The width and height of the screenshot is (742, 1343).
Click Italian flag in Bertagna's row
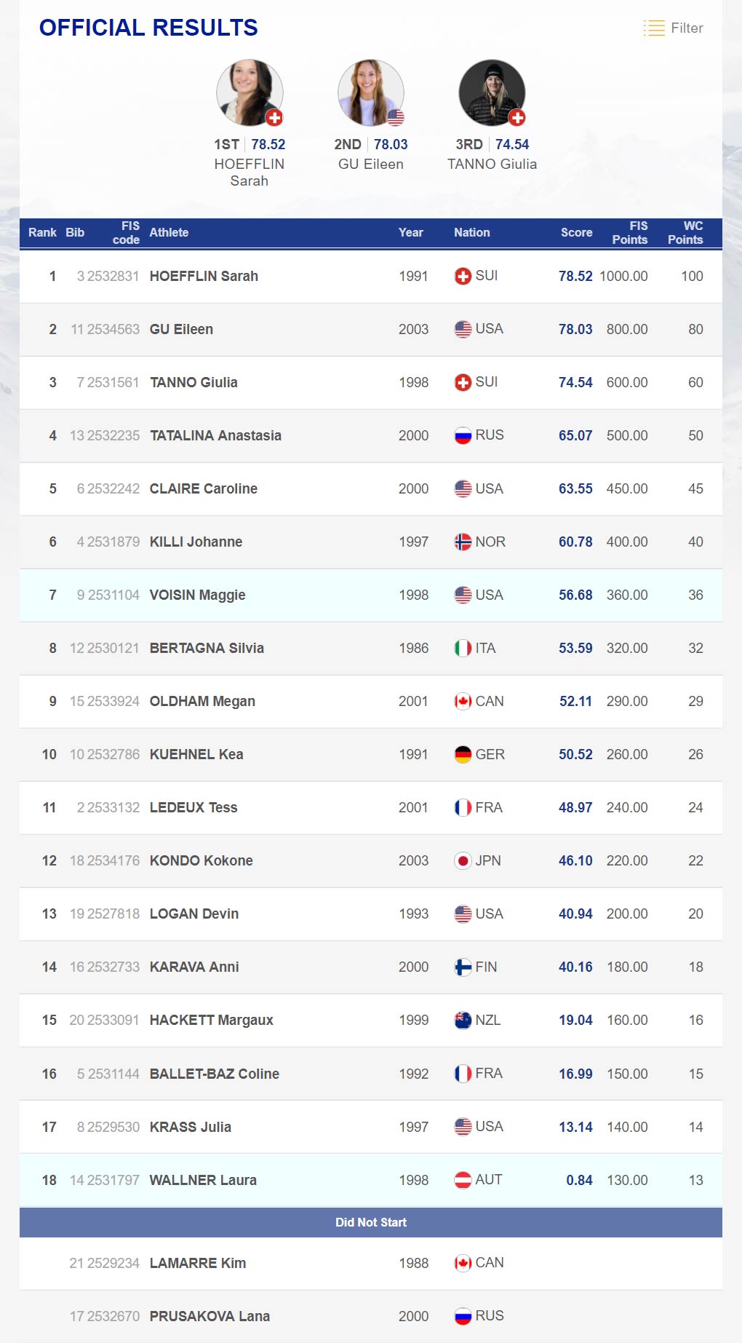463,649
